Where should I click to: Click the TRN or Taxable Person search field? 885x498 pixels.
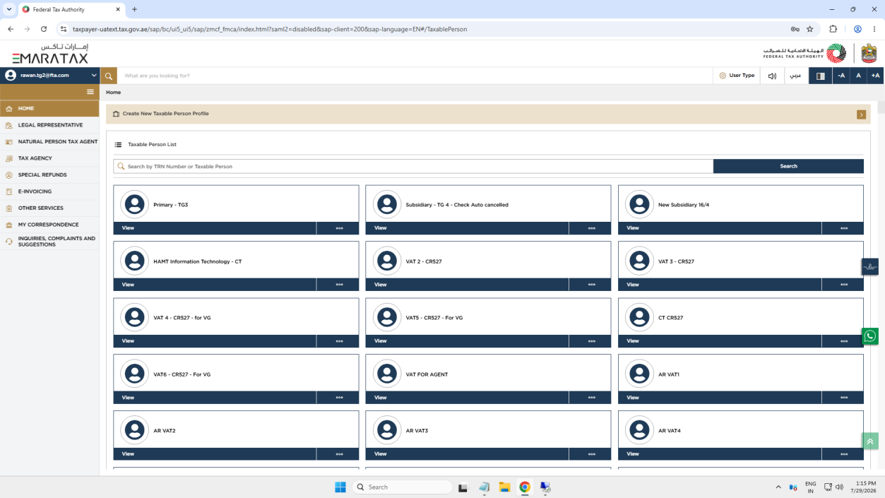pos(413,166)
